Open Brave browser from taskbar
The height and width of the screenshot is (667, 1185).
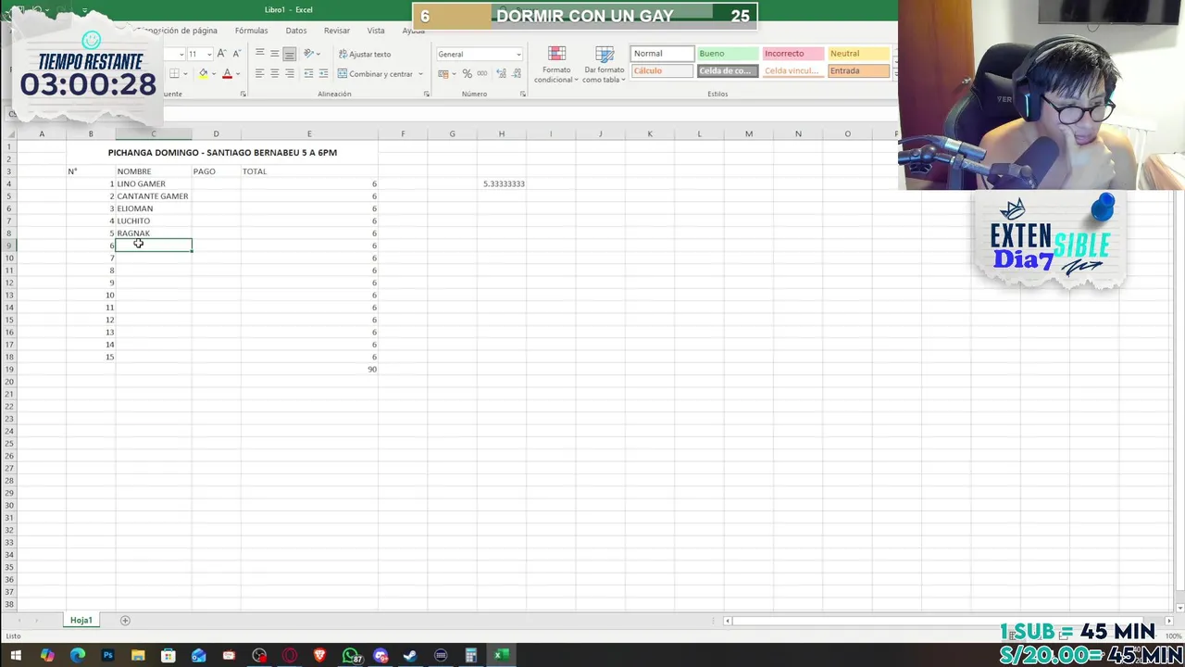[x=319, y=656]
